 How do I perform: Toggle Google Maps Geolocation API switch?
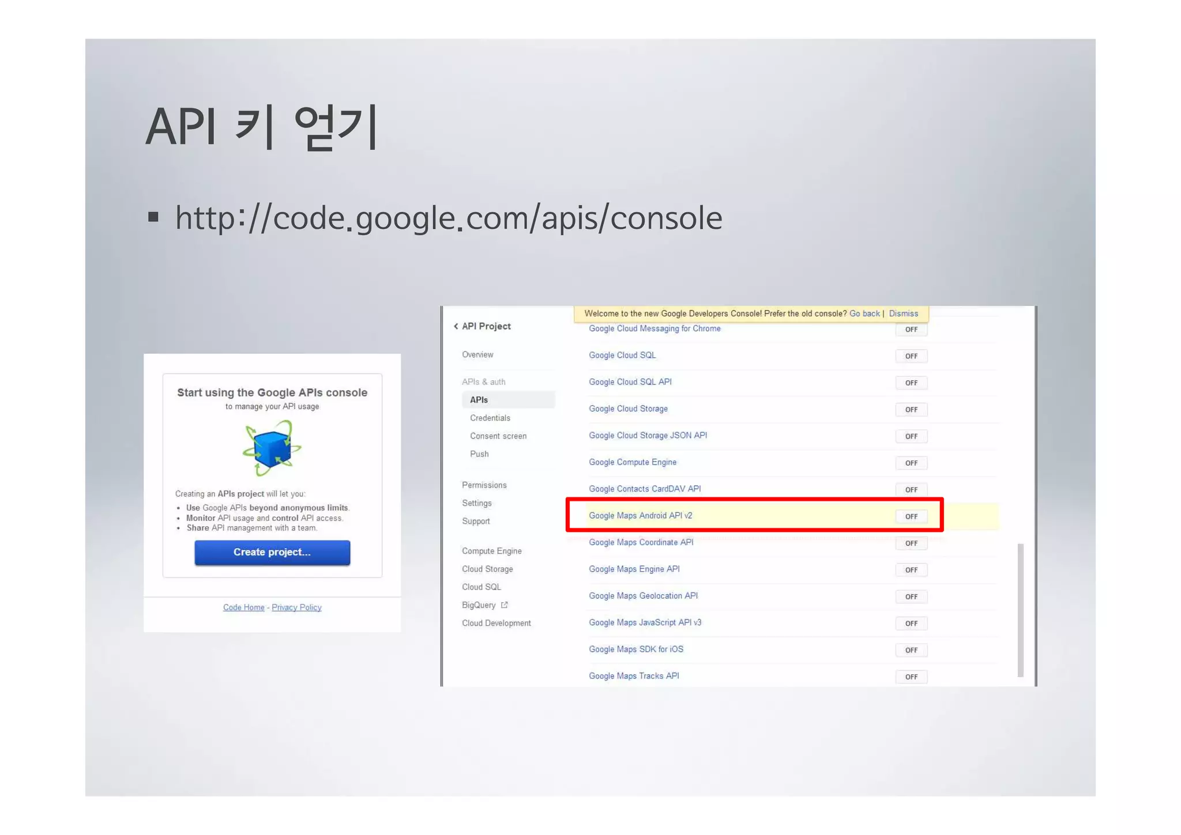point(911,596)
